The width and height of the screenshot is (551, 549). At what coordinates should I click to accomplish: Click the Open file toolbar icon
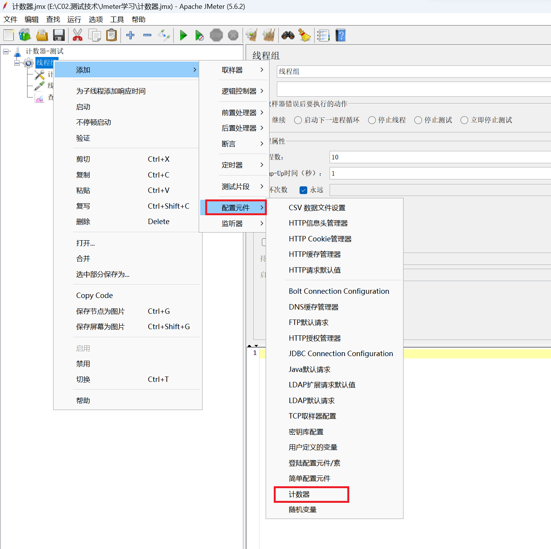point(42,35)
